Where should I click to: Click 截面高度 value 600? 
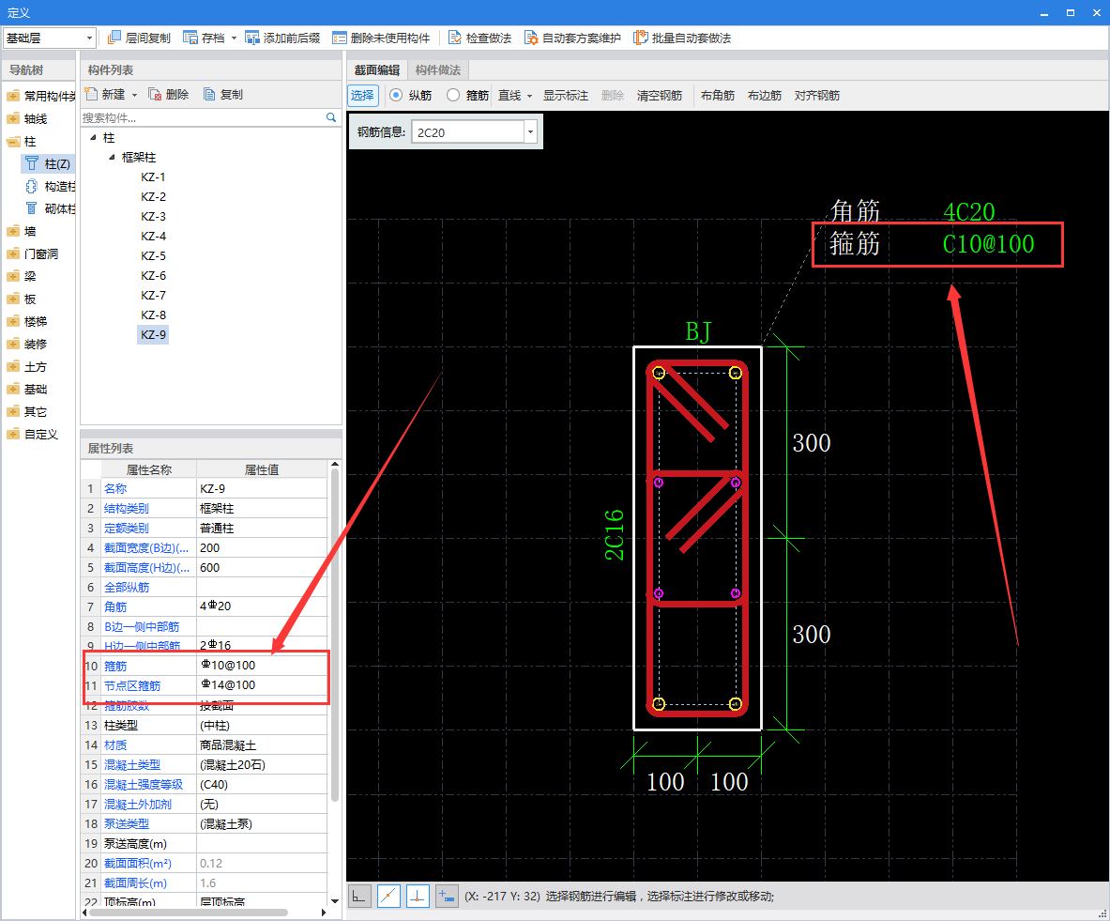click(261, 567)
